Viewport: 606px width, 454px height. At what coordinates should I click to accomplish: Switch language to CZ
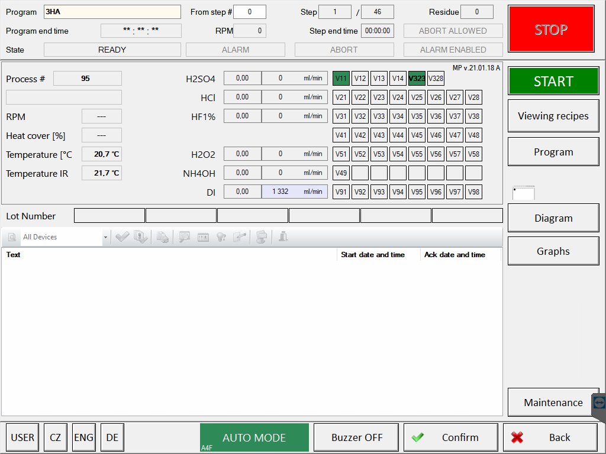(x=55, y=437)
